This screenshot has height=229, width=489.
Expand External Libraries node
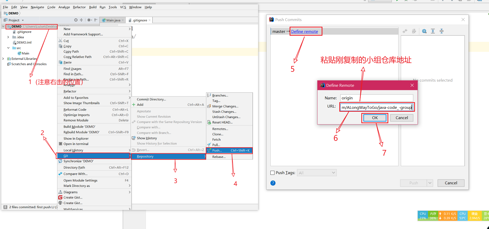(3, 59)
